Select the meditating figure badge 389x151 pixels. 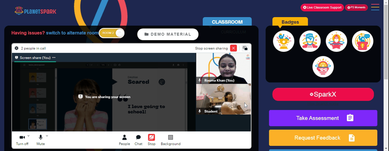point(336,41)
